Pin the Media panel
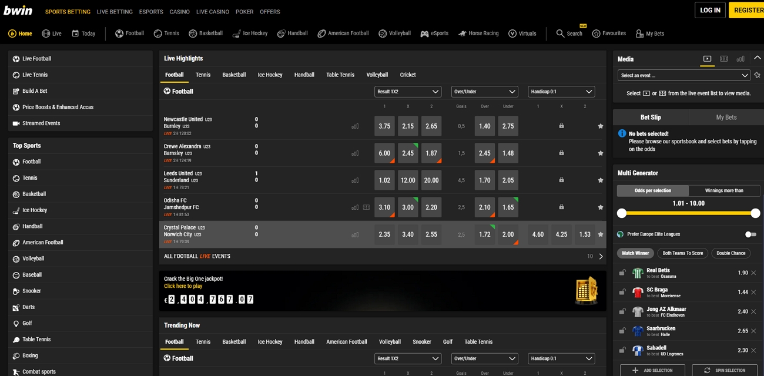Viewport: 764px width, 376px height. point(757,75)
